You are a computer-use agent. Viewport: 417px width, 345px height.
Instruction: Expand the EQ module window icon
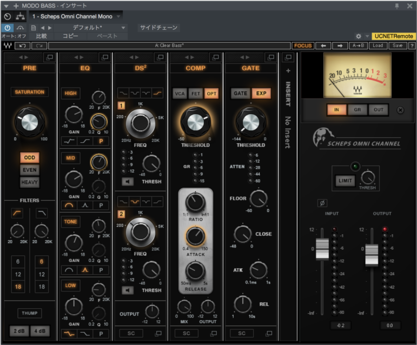pyautogui.click(x=105, y=57)
